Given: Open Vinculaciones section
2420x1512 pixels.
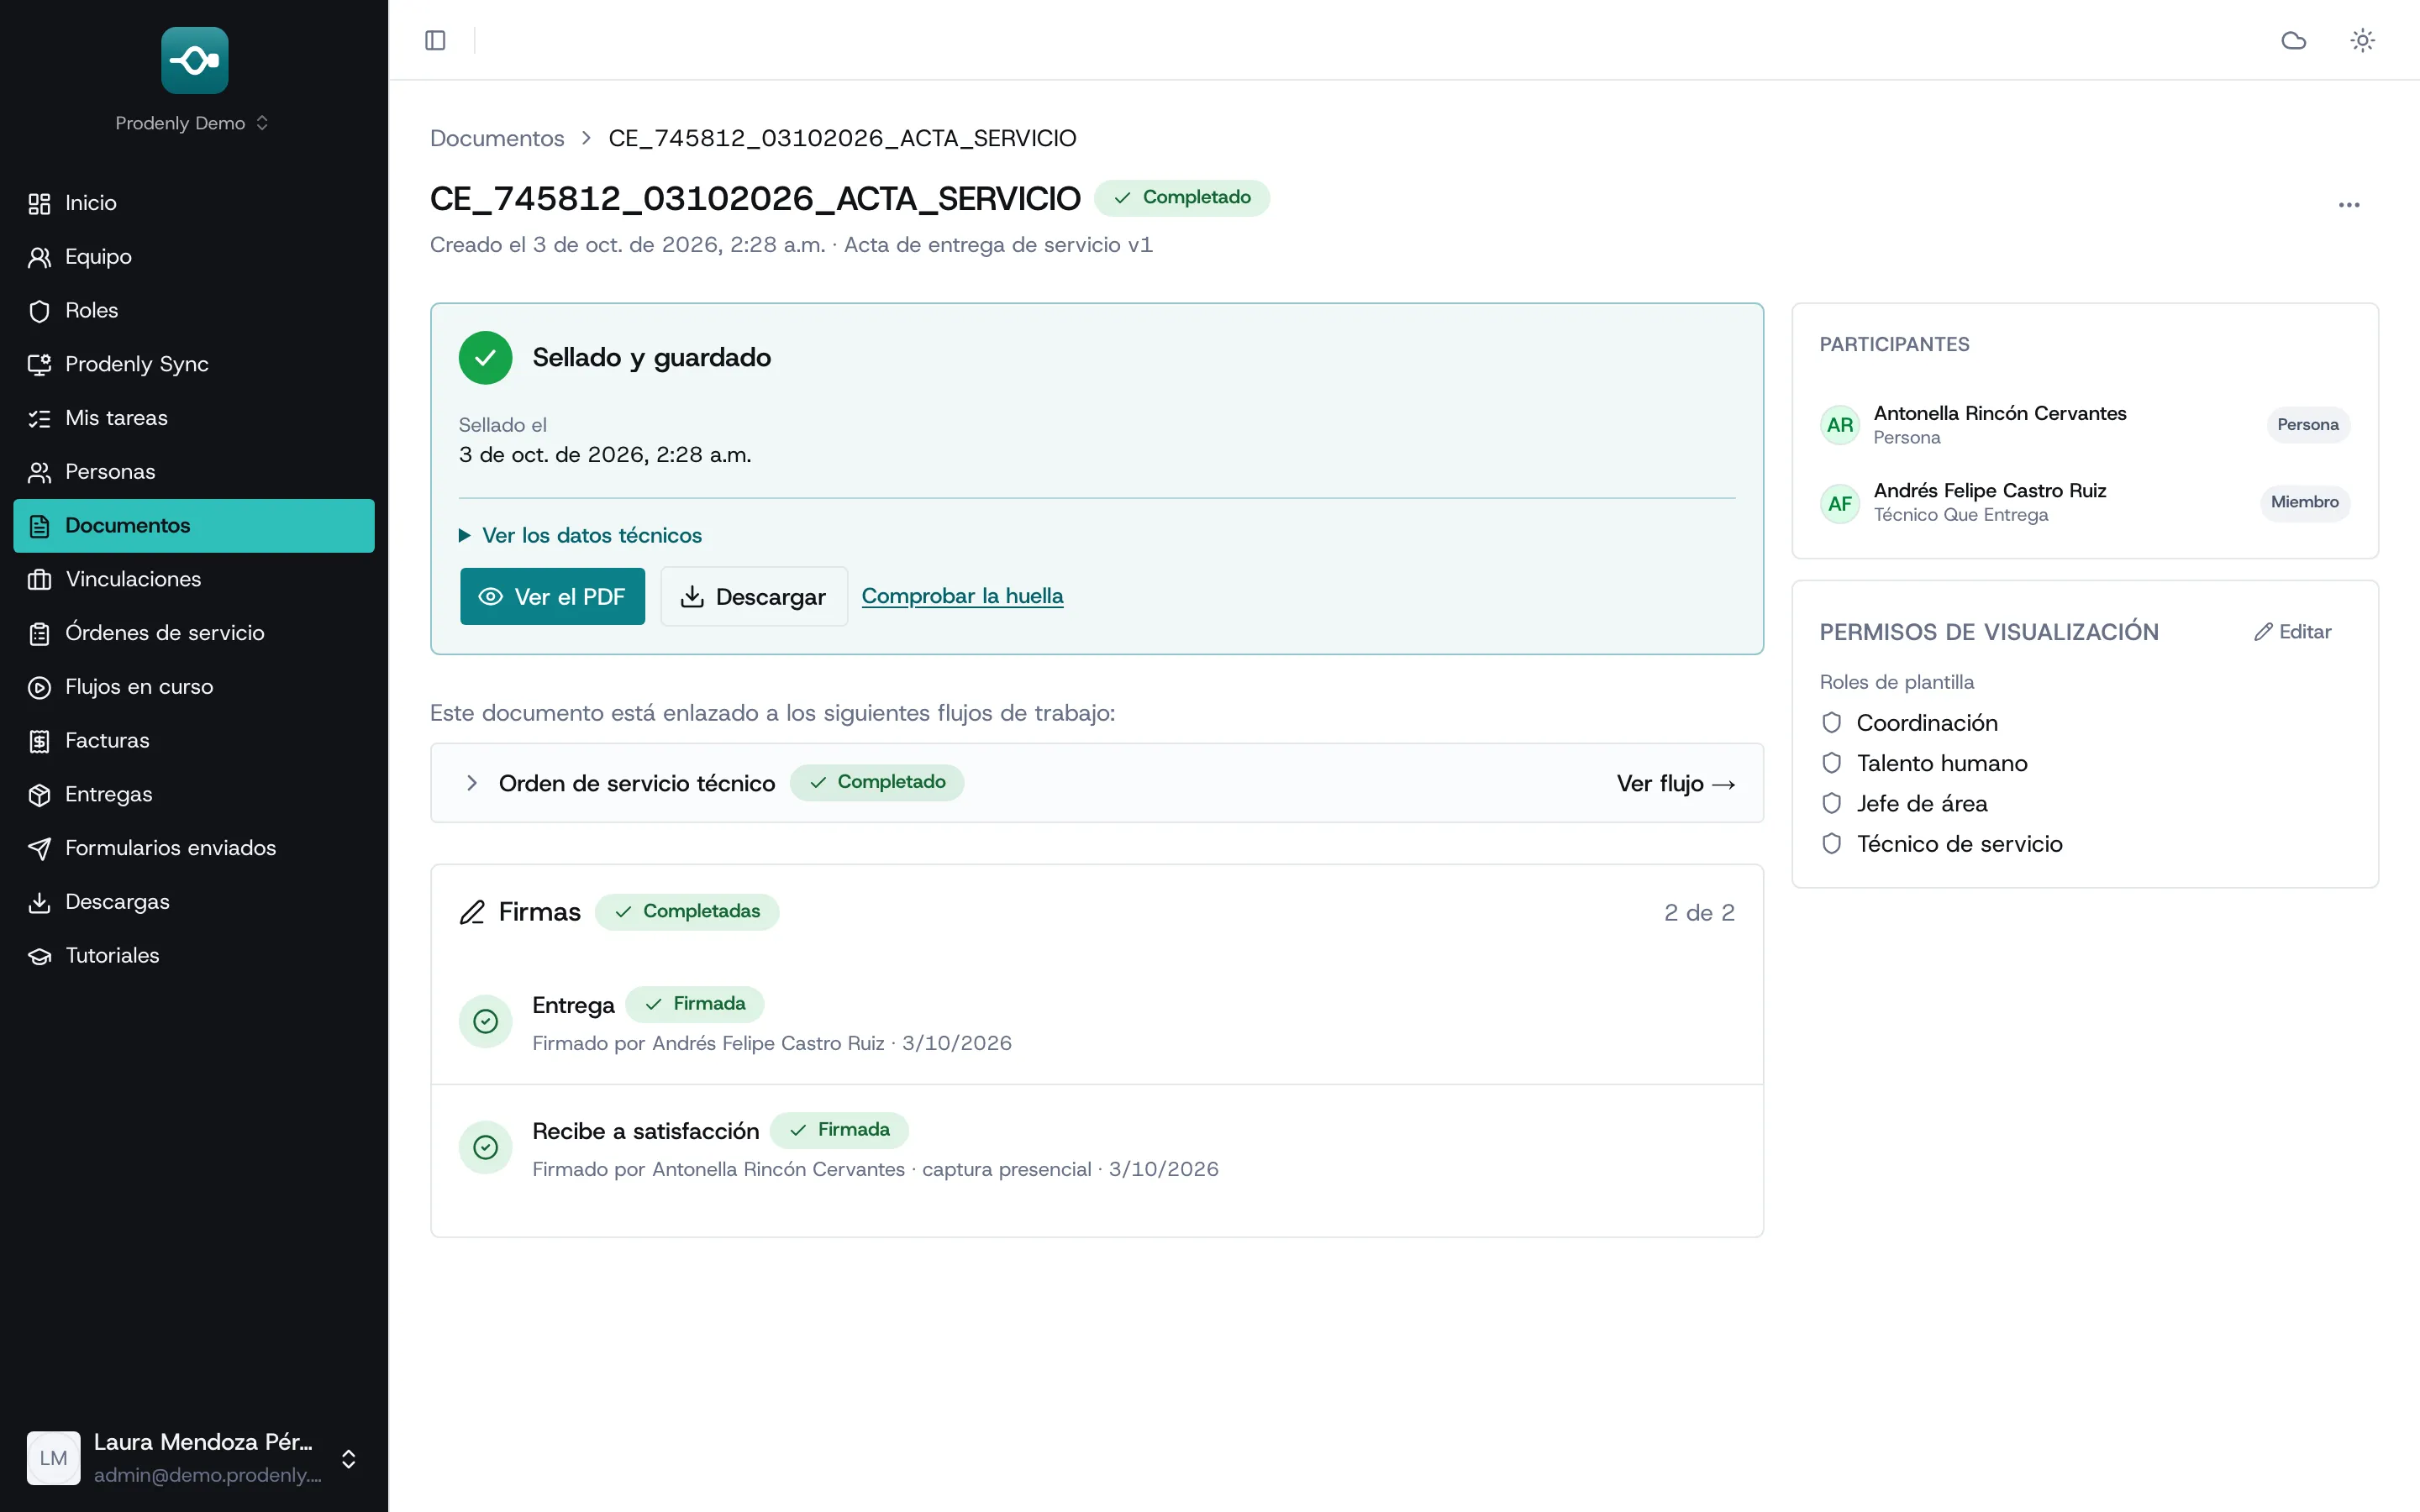Looking at the screenshot, I should click(x=194, y=579).
